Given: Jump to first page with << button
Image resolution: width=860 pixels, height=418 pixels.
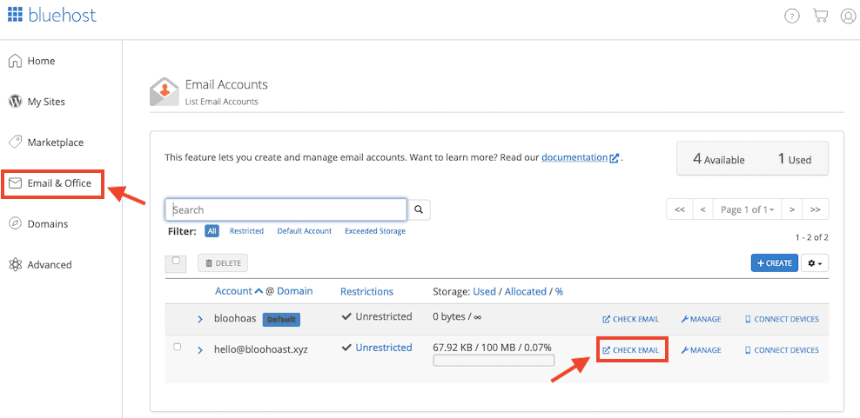Looking at the screenshot, I should pyautogui.click(x=680, y=209).
